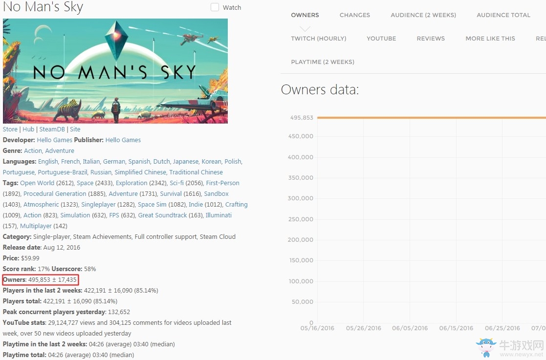The width and height of the screenshot is (546, 360).
Task: Open the Store link
Action: click(x=10, y=129)
